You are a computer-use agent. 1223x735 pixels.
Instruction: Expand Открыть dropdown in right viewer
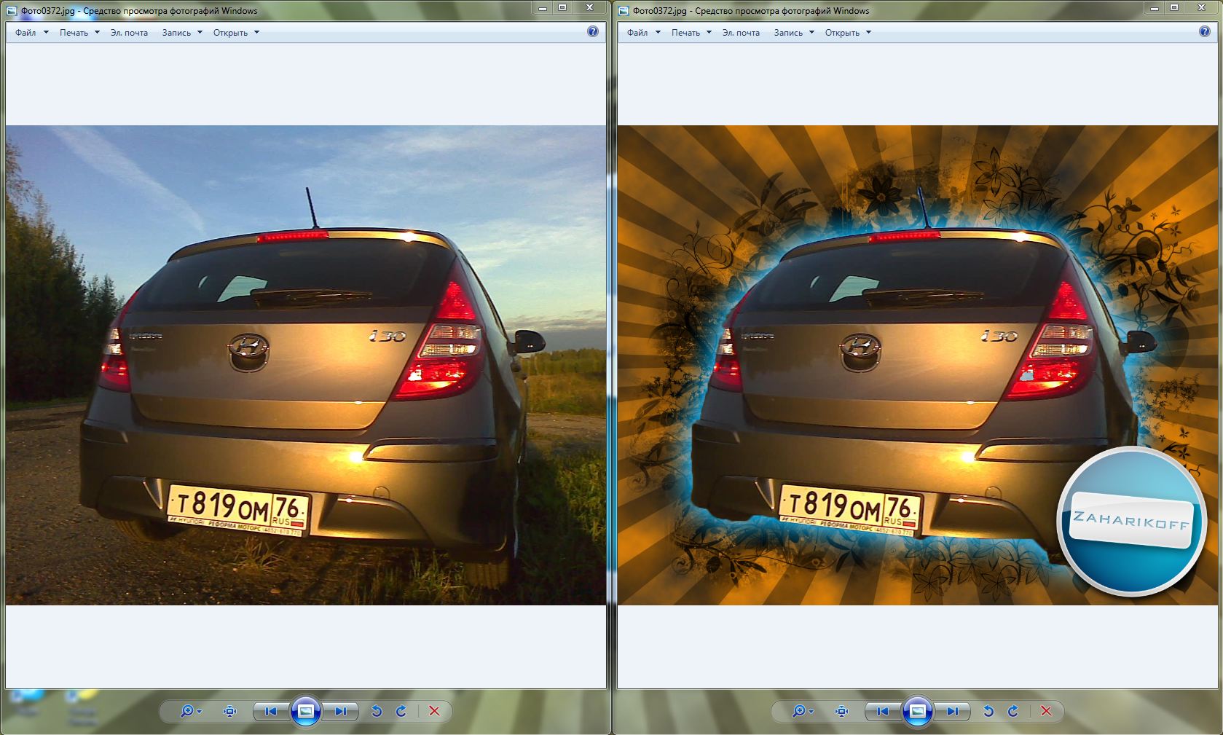pyautogui.click(x=848, y=33)
